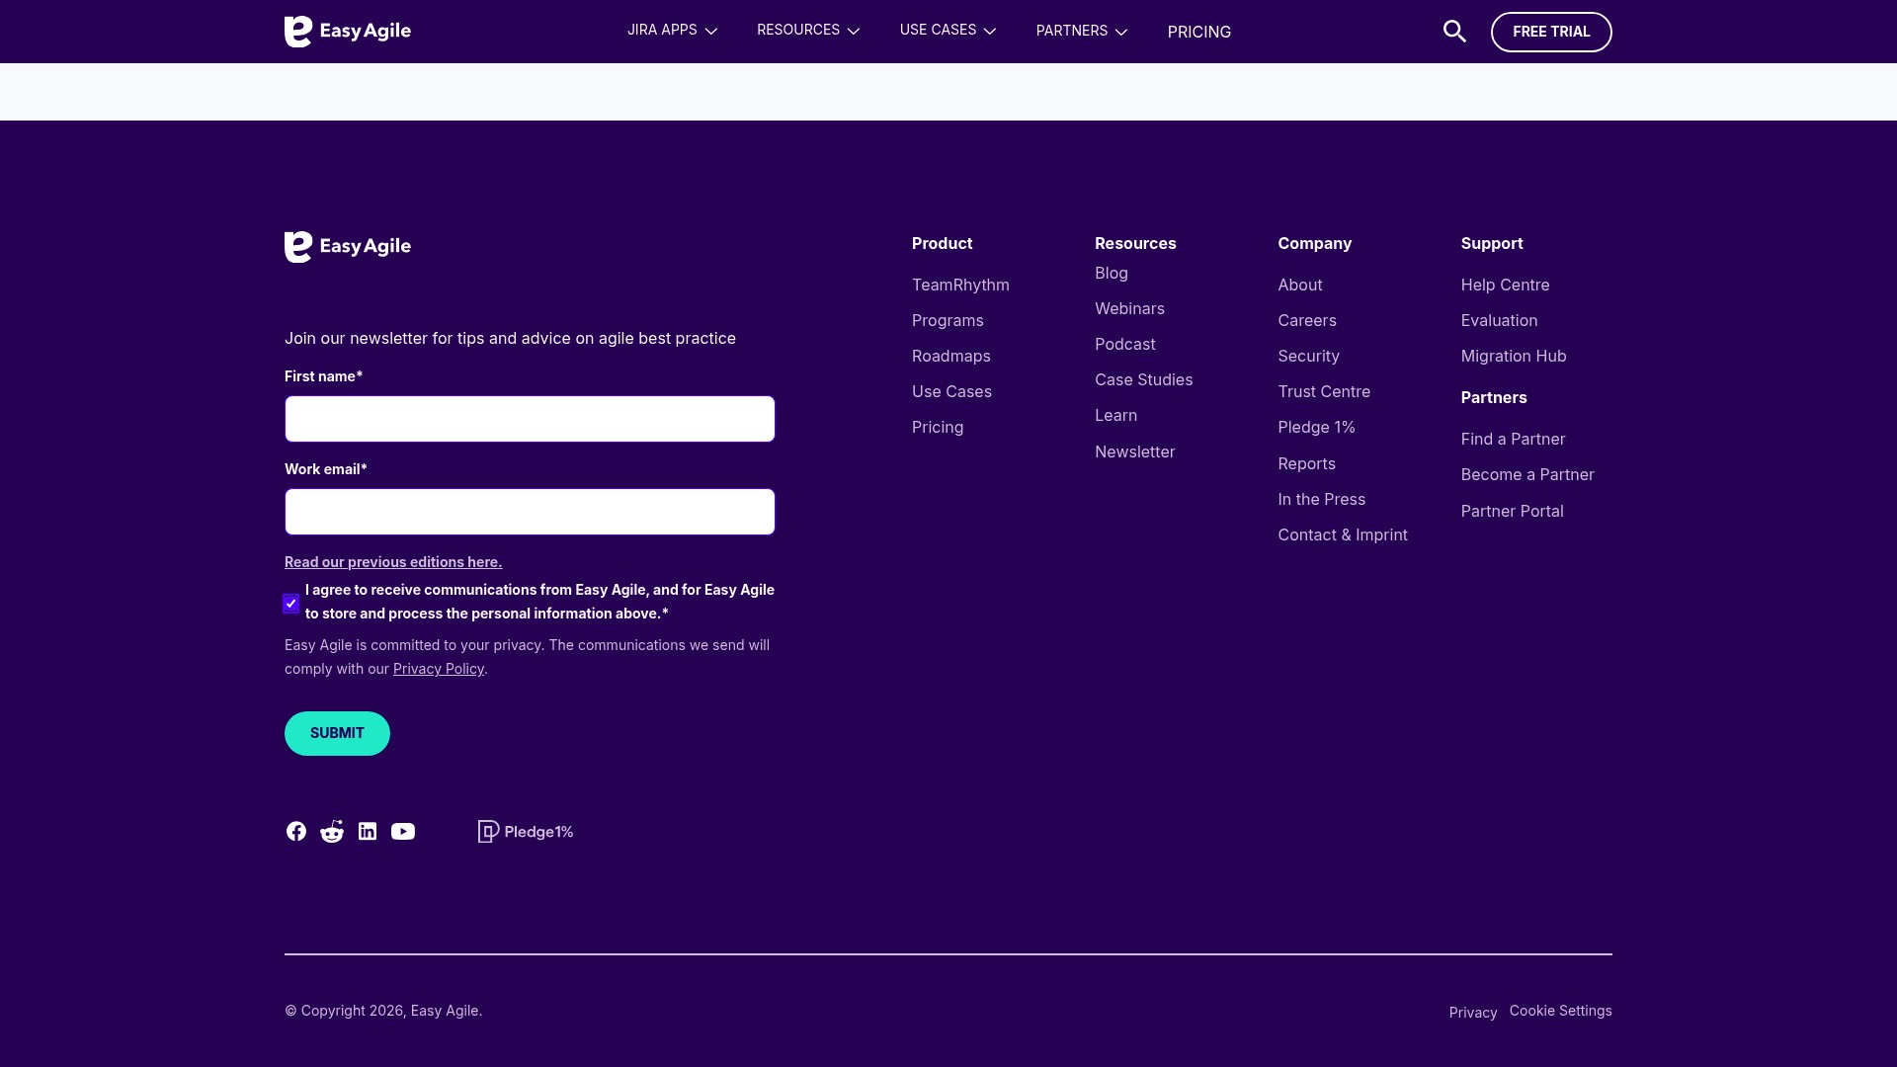Open Easy Agile LinkedIn icon

coord(368,832)
